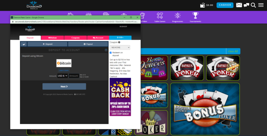The width and height of the screenshot is (267, 136).
Task: Open the Bonus Poker Deluxe game thumbnail
Action: click(223, 68)
